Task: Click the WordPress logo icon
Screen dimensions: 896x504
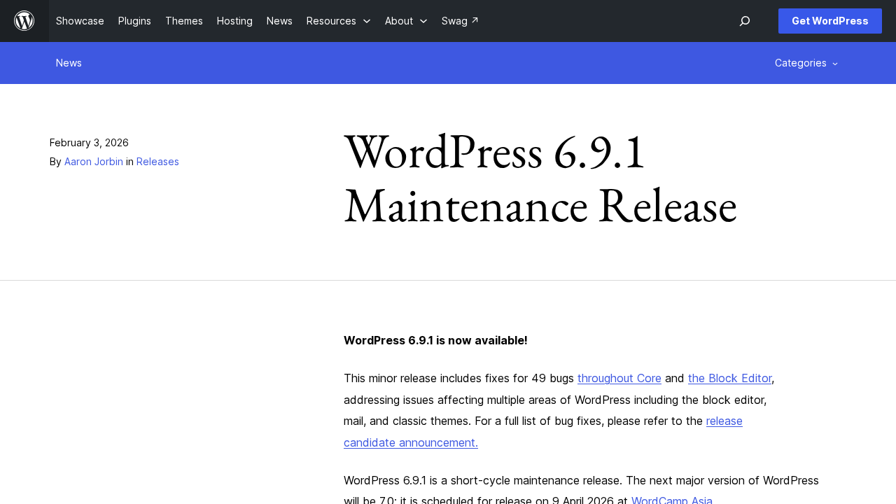Action: pos(24,21)
